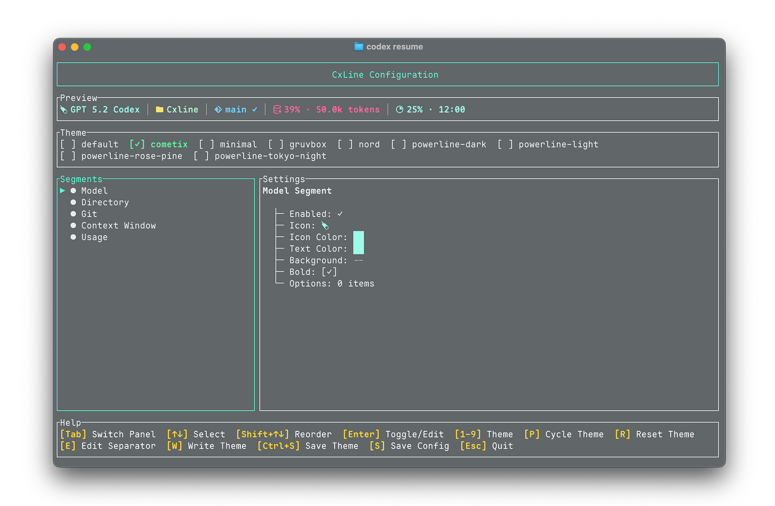The height and width of the screenshot is (506, 775).
Task: Click the bullet dot next to Usage
Action: (x=73, y=237)
